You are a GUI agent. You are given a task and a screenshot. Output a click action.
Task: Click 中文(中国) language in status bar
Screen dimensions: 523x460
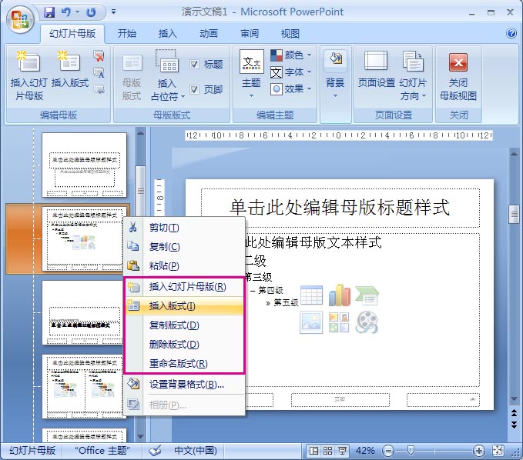tap(196, 451)
